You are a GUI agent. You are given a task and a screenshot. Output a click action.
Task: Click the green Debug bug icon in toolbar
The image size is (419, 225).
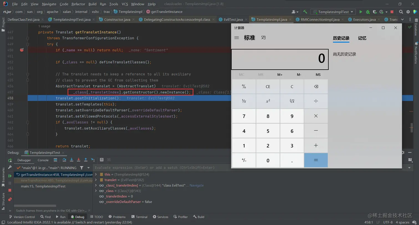click(x=368, y=12)
